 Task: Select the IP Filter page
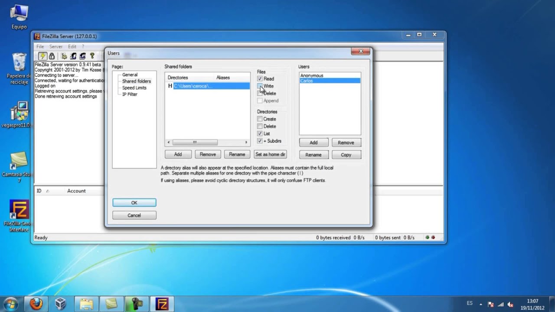coord(130,94)
